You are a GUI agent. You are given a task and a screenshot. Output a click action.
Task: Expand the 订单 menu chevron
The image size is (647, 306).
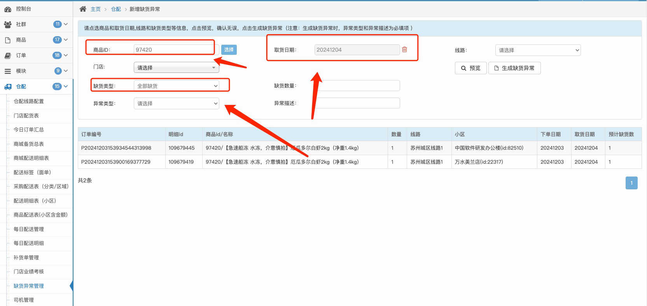[66, 55]
